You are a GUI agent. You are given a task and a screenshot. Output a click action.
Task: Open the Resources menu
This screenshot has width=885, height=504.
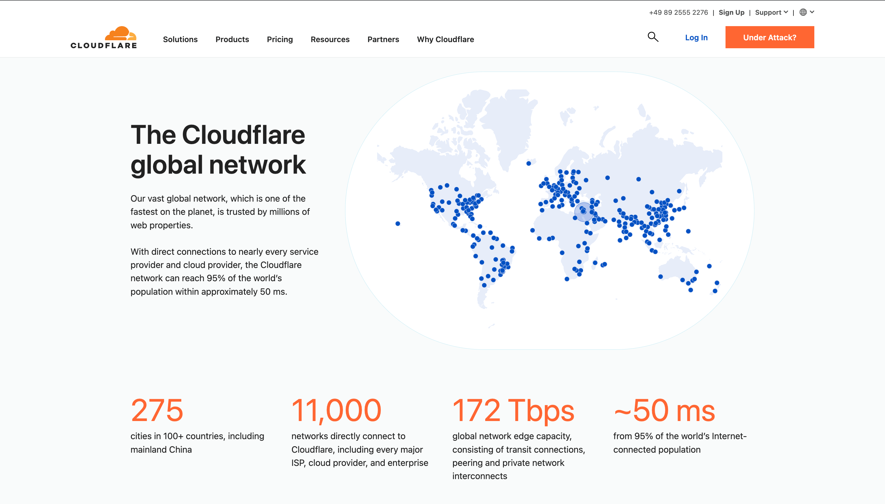330,39
